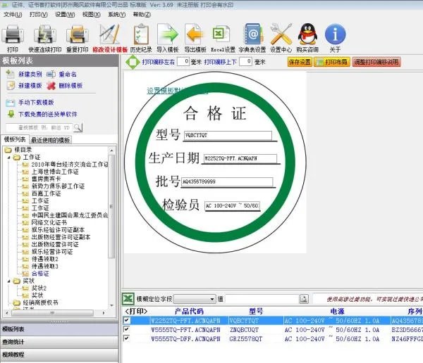The height and width of the screenshot is (363, 423).
Task: Click the 保存设置 button
Action: (300, 62)
